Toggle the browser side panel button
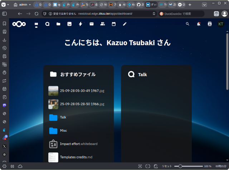229x170 pixels. click(4, 14)
